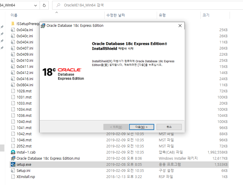Image resolution: width=243 pixels, height=185 pixels.
Task: Click the file name 'Instal~1.cab'
Action: [26, 152]
